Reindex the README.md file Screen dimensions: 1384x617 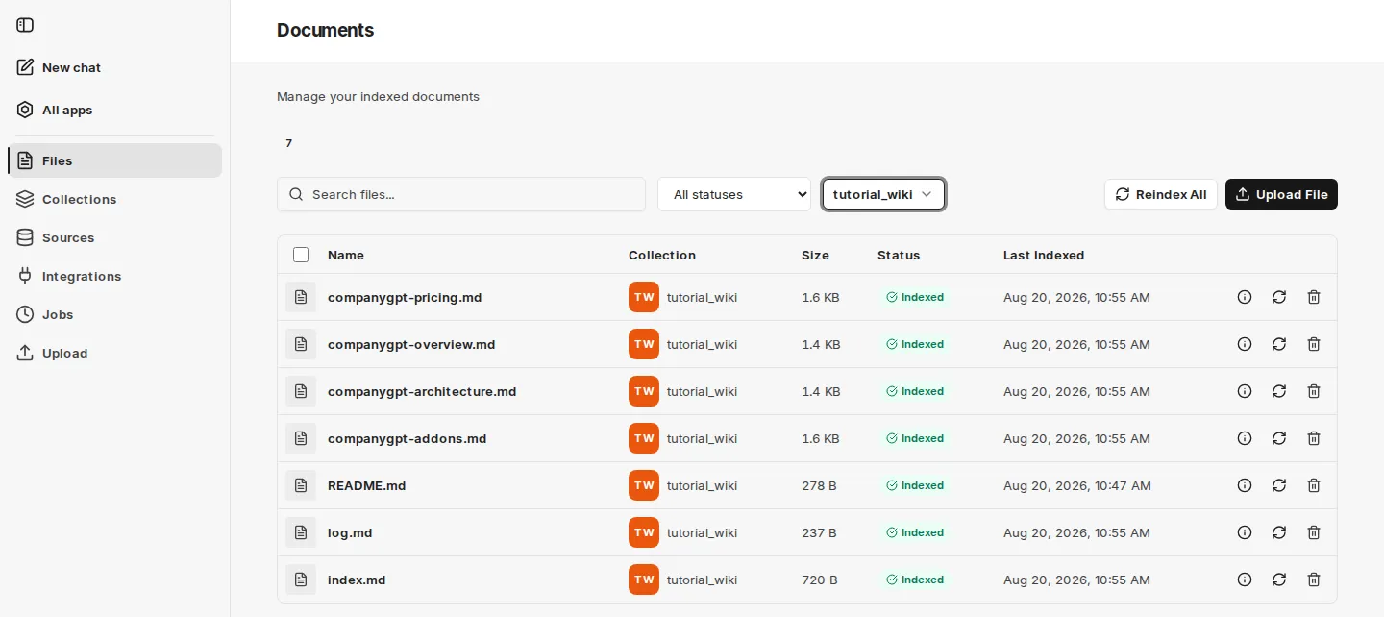[1279, 485]
